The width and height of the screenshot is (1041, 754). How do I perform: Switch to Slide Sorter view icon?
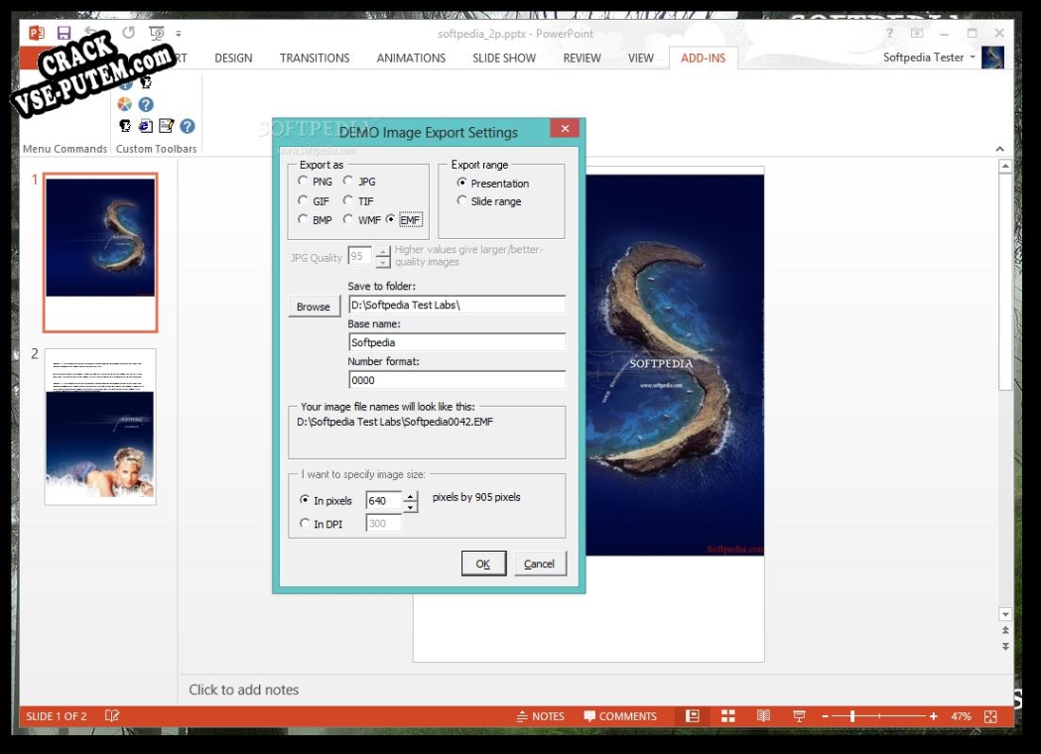(728, 716)
